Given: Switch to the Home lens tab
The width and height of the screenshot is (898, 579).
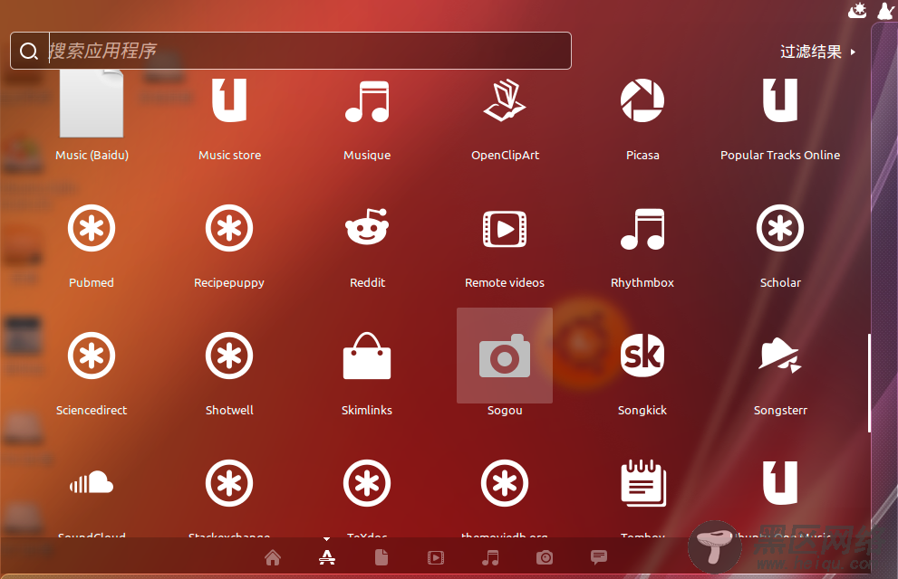Looking at the screenshot, I should [273, 557].
